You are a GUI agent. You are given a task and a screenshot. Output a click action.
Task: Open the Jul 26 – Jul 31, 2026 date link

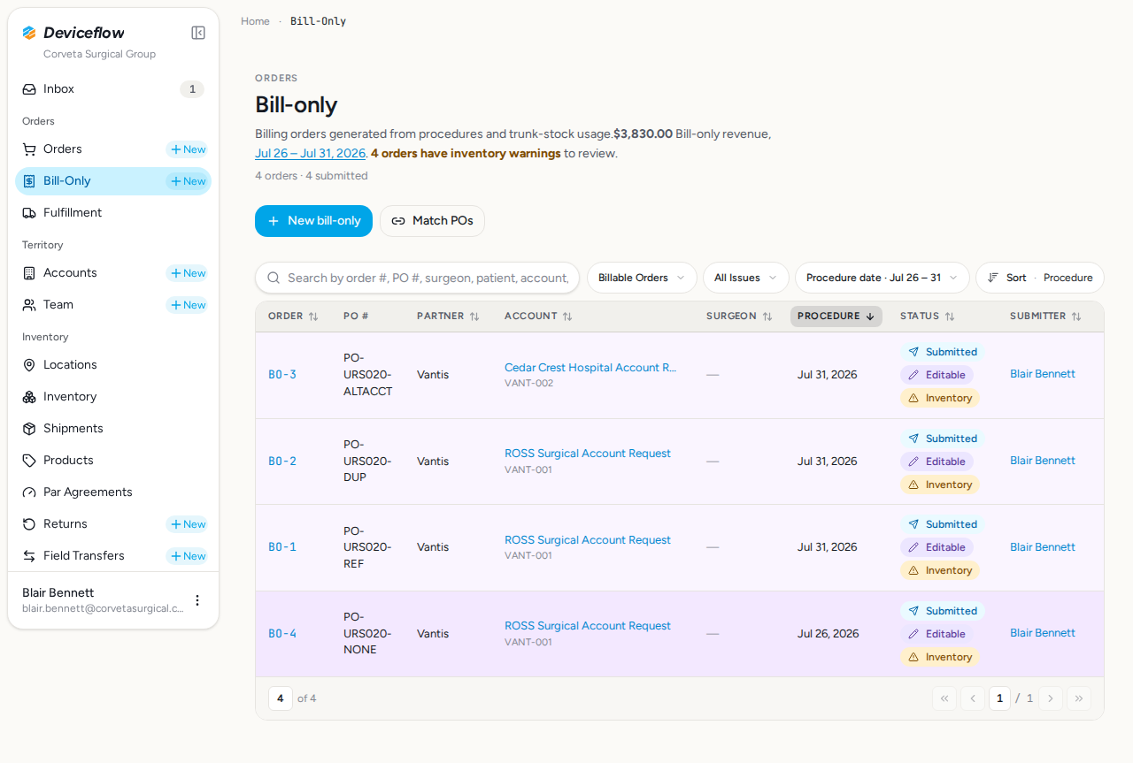click(x=311, y=153)
